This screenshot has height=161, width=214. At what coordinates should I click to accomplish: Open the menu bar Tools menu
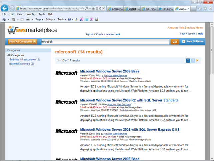42,14
